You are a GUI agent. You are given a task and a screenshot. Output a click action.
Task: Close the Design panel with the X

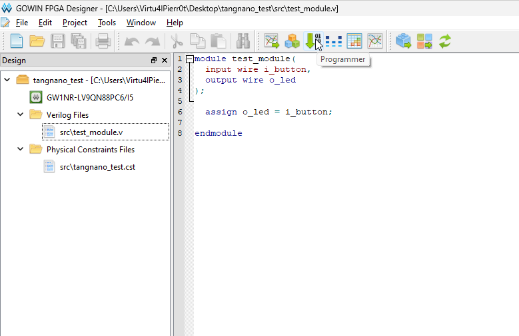[165, 60]
